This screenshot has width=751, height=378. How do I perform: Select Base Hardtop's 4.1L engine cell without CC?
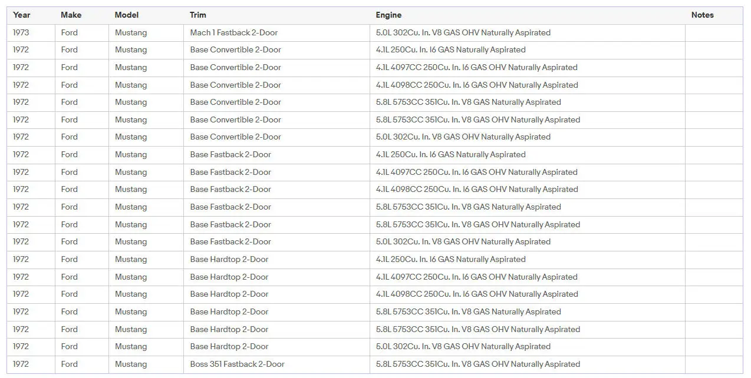[527, 260]
